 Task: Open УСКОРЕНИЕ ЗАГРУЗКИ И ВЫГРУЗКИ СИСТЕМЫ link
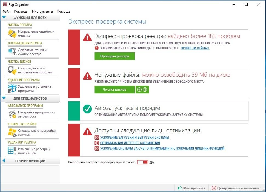(135, 137)
